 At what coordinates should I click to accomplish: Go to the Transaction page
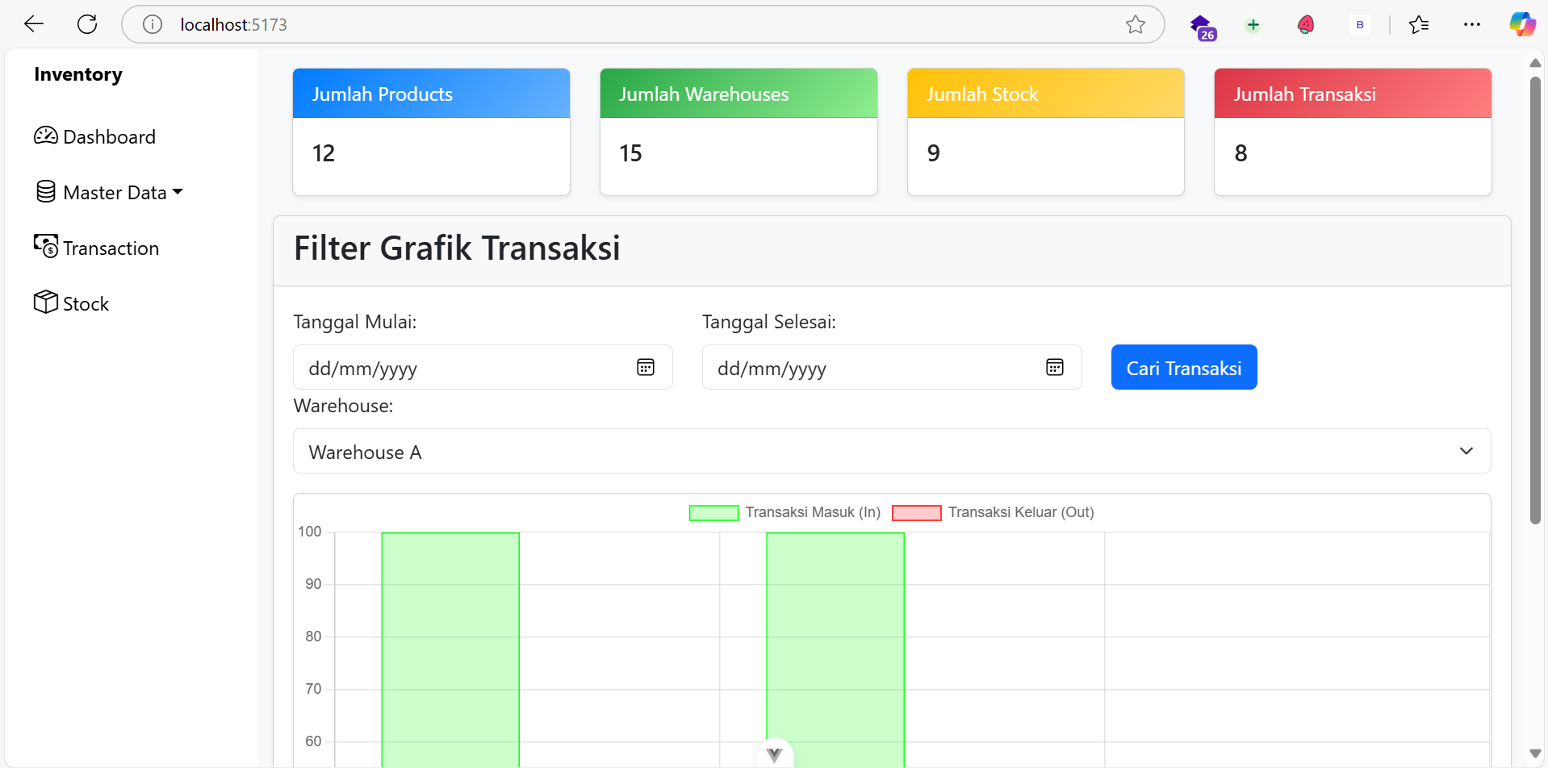pos(111,248)
